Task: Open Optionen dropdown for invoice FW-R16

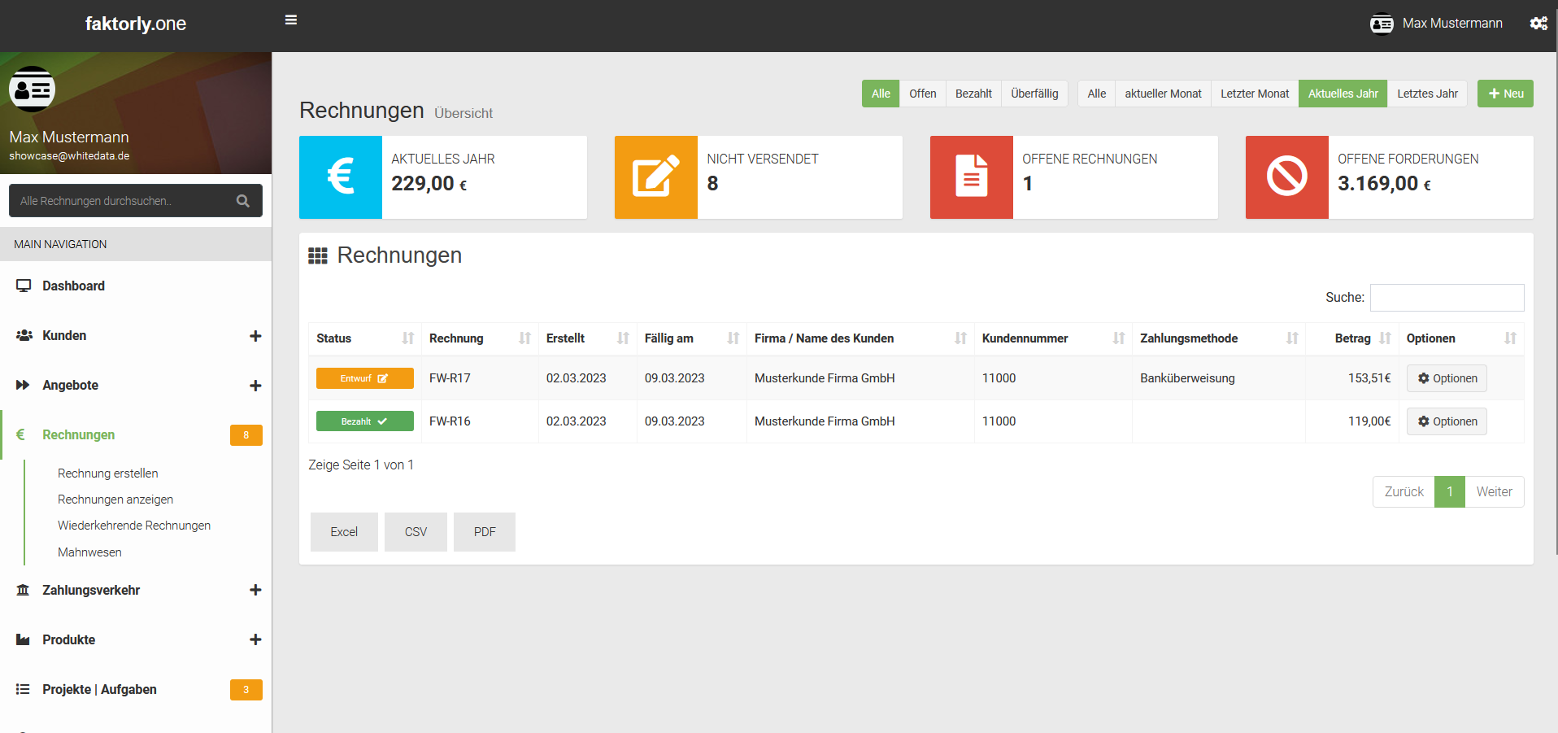Action: [1447, 421]
